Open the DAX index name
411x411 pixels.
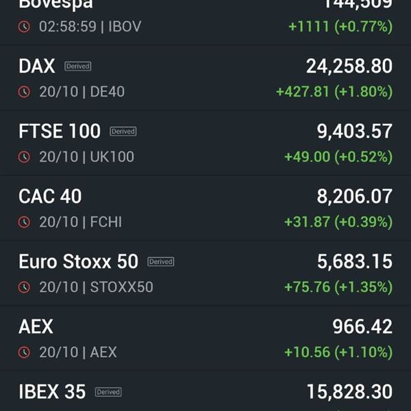pyautogui.click(x=37, y=66)
